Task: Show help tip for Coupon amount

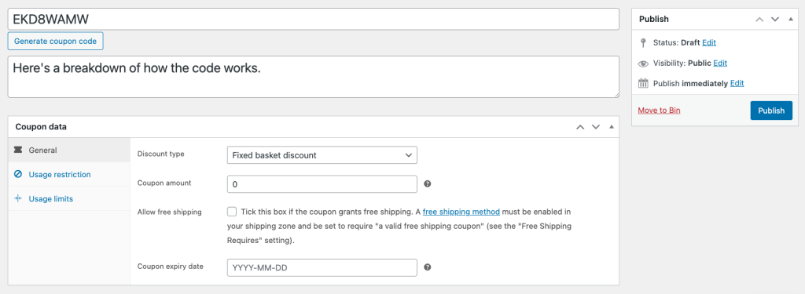Action: coord(428,184)
